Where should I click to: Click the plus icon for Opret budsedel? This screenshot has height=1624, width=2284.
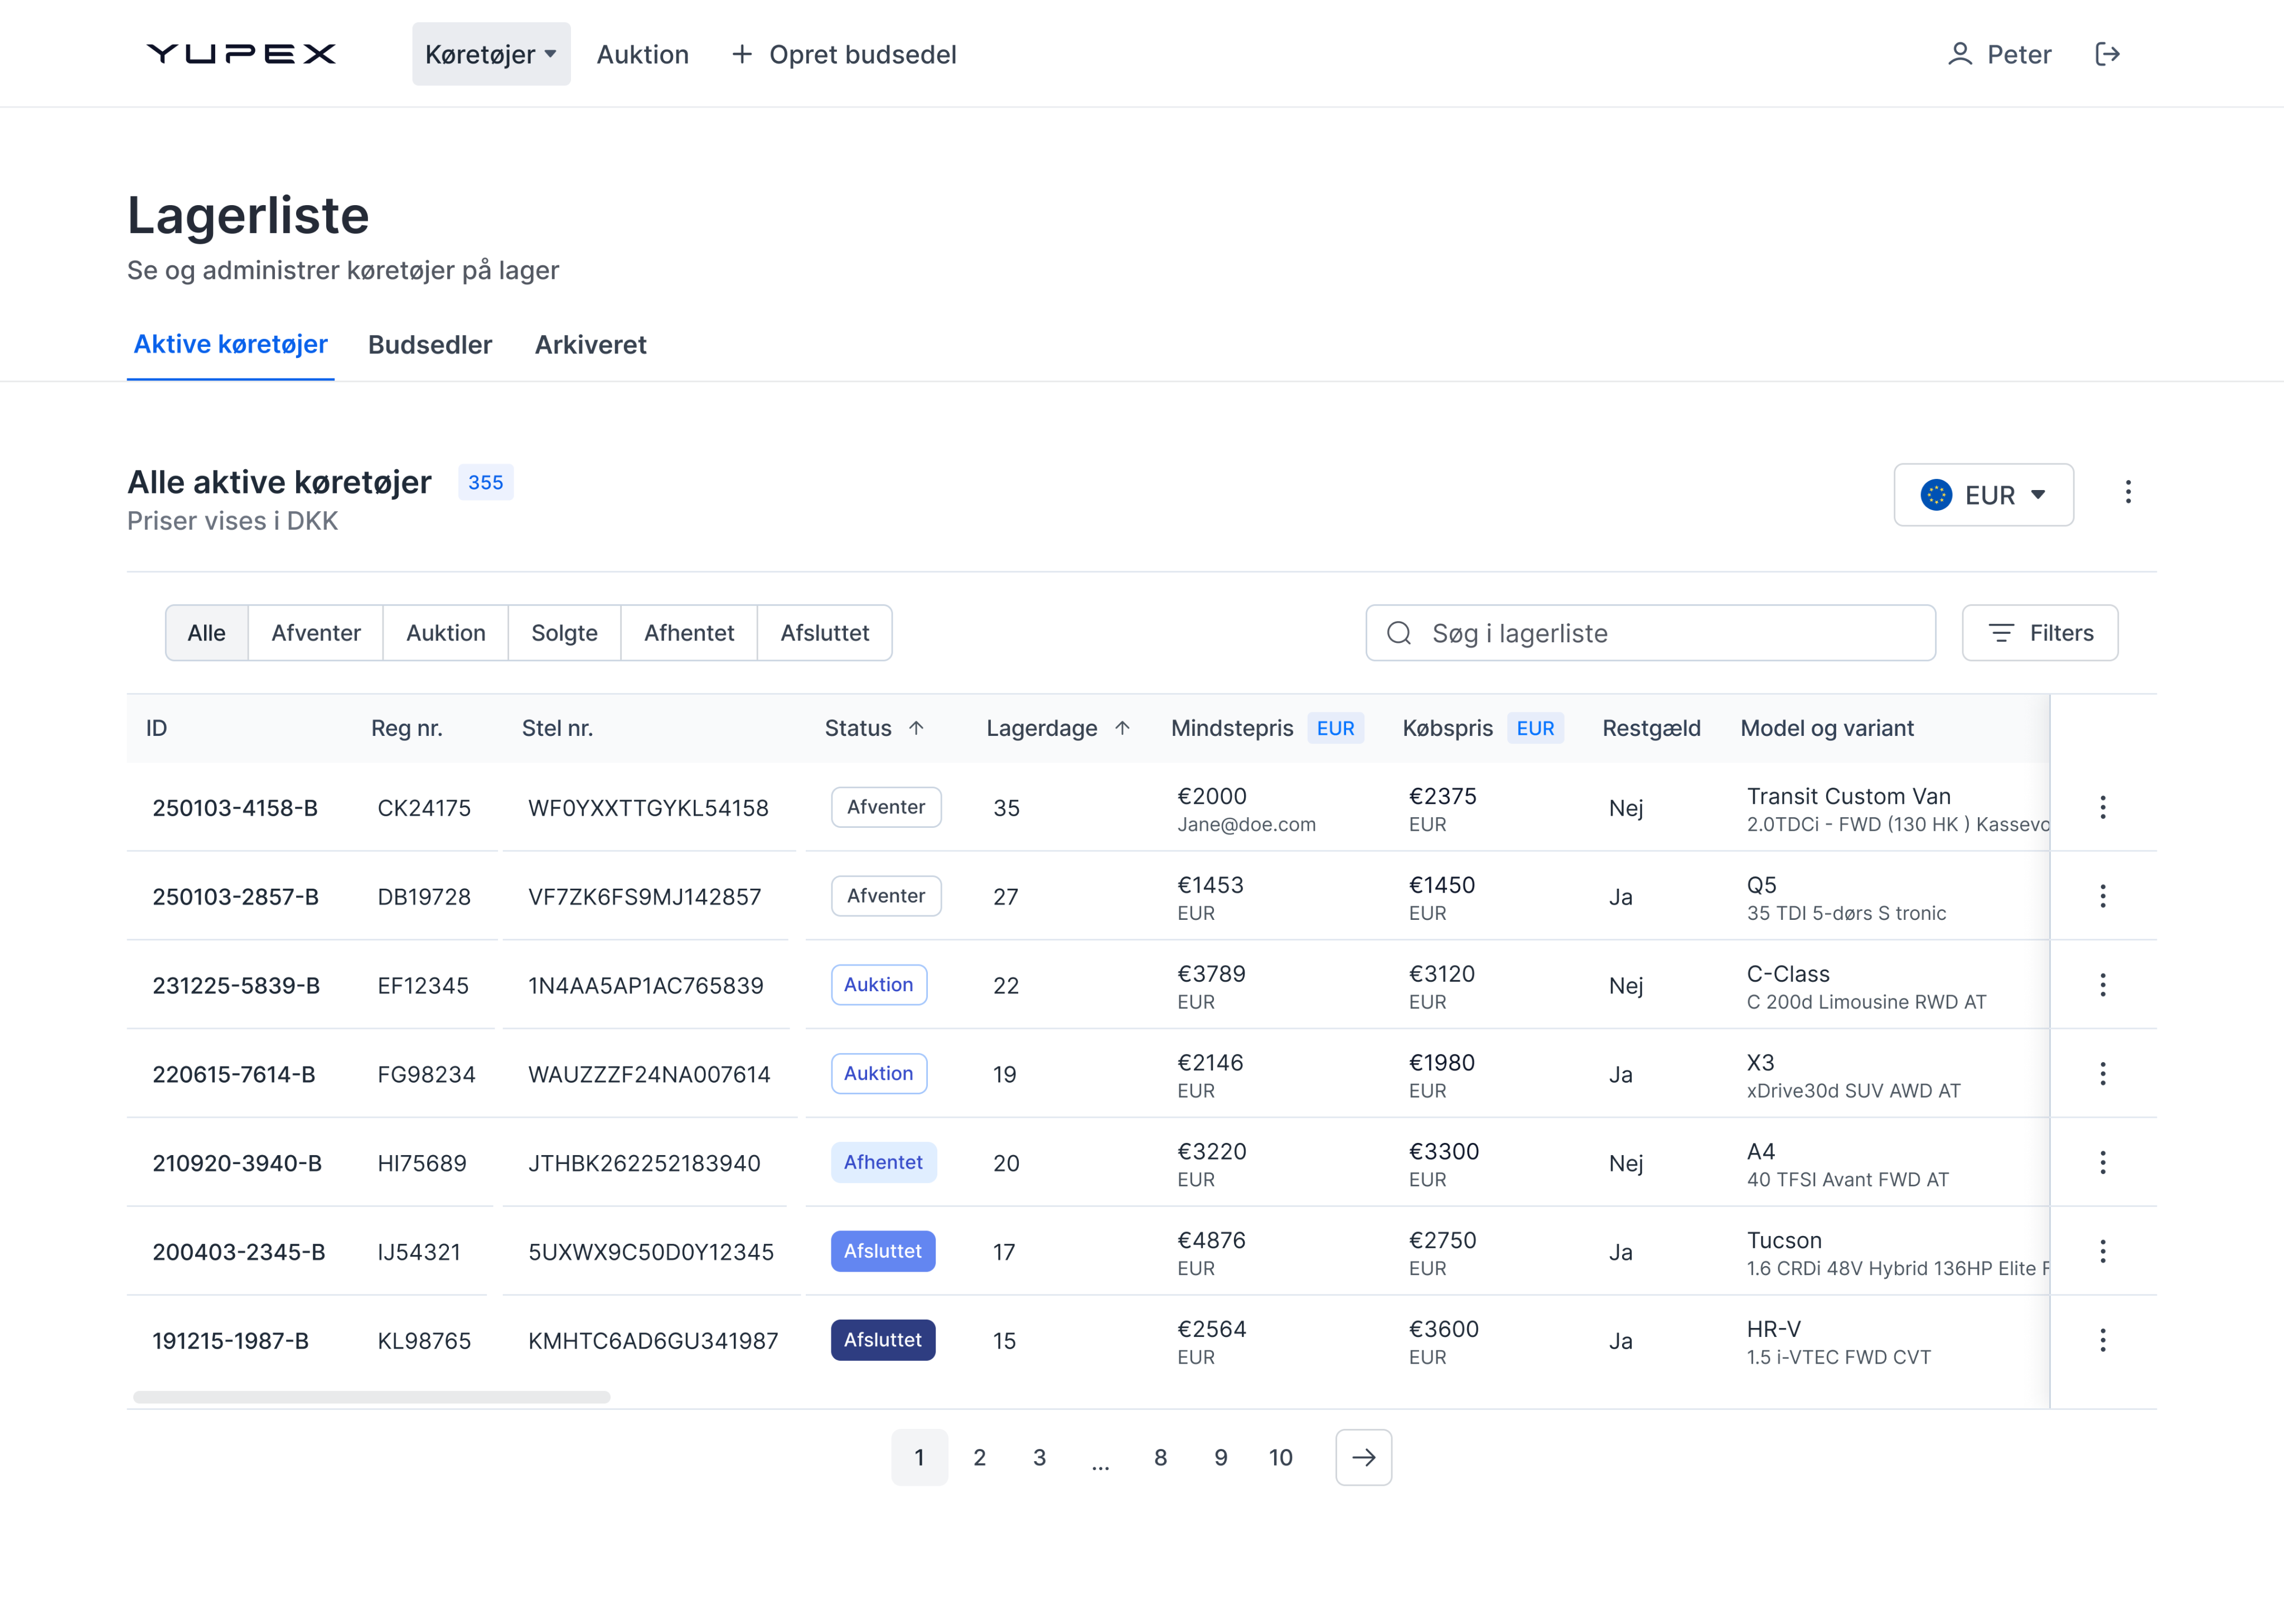[x=741, y=54]
